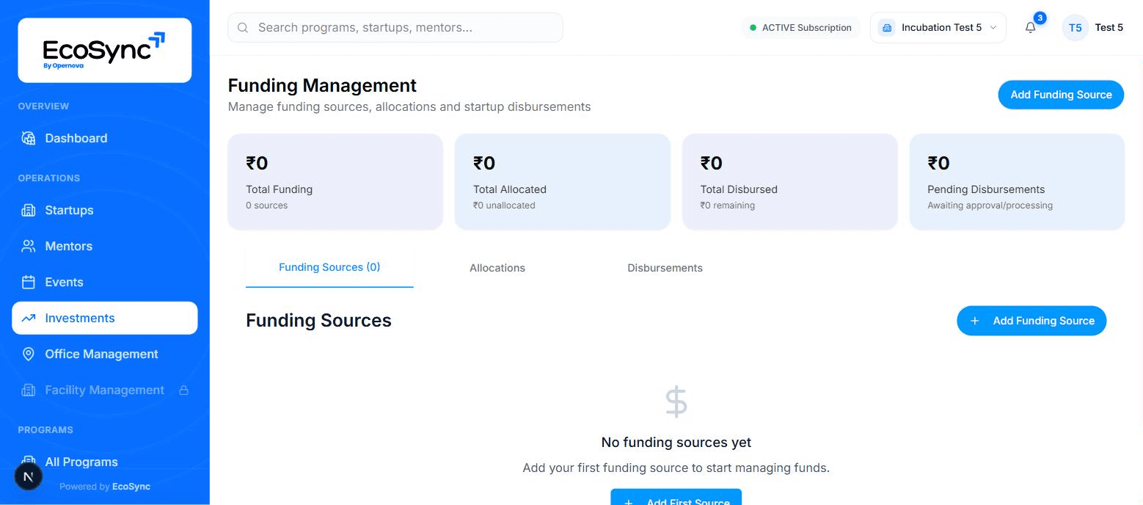The width and height of the screenshot is (1143, 505).
Task: Open the Incubation Test 5 selector
Action: [938, 28]
